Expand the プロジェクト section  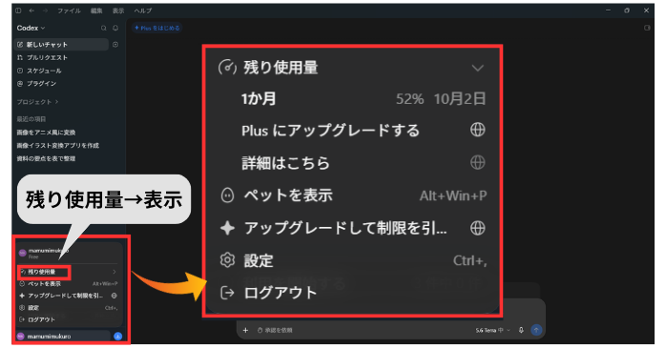pyautogui.click(x=37, y=102)
